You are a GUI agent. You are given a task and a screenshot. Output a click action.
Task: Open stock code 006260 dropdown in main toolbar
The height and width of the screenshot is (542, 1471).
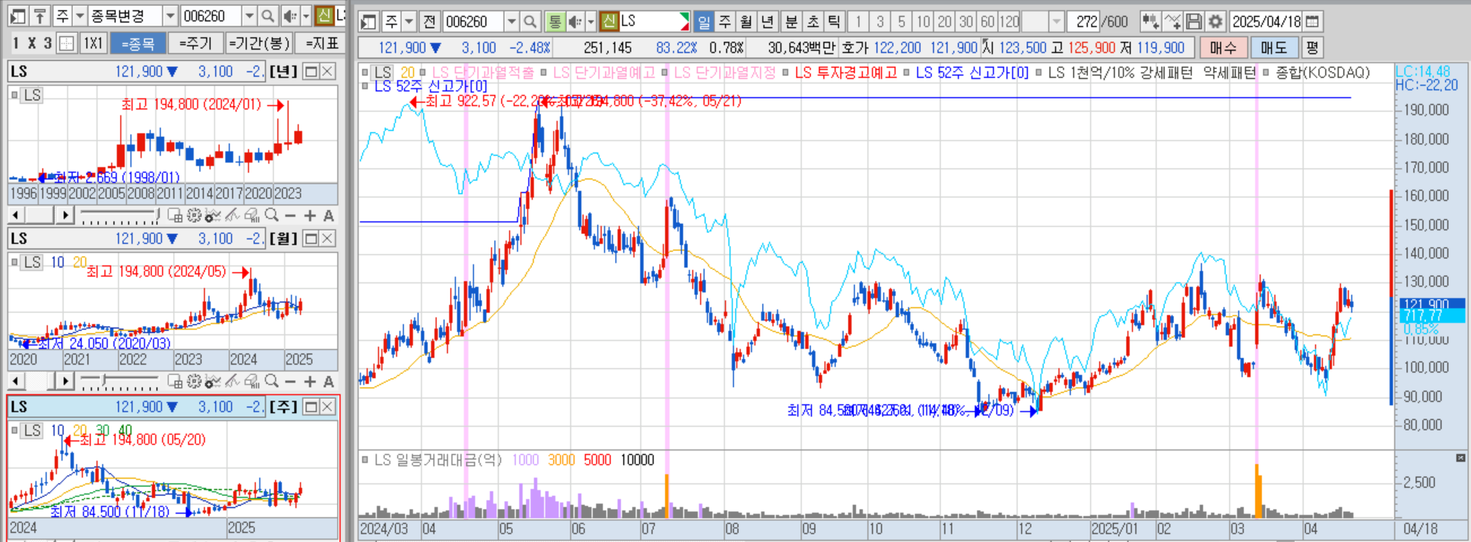coord(512,22)
